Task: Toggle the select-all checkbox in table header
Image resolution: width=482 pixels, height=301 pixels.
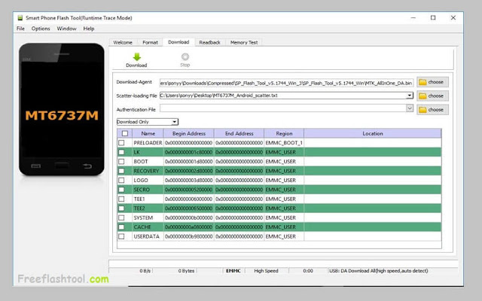Action: tap(125, 133)
